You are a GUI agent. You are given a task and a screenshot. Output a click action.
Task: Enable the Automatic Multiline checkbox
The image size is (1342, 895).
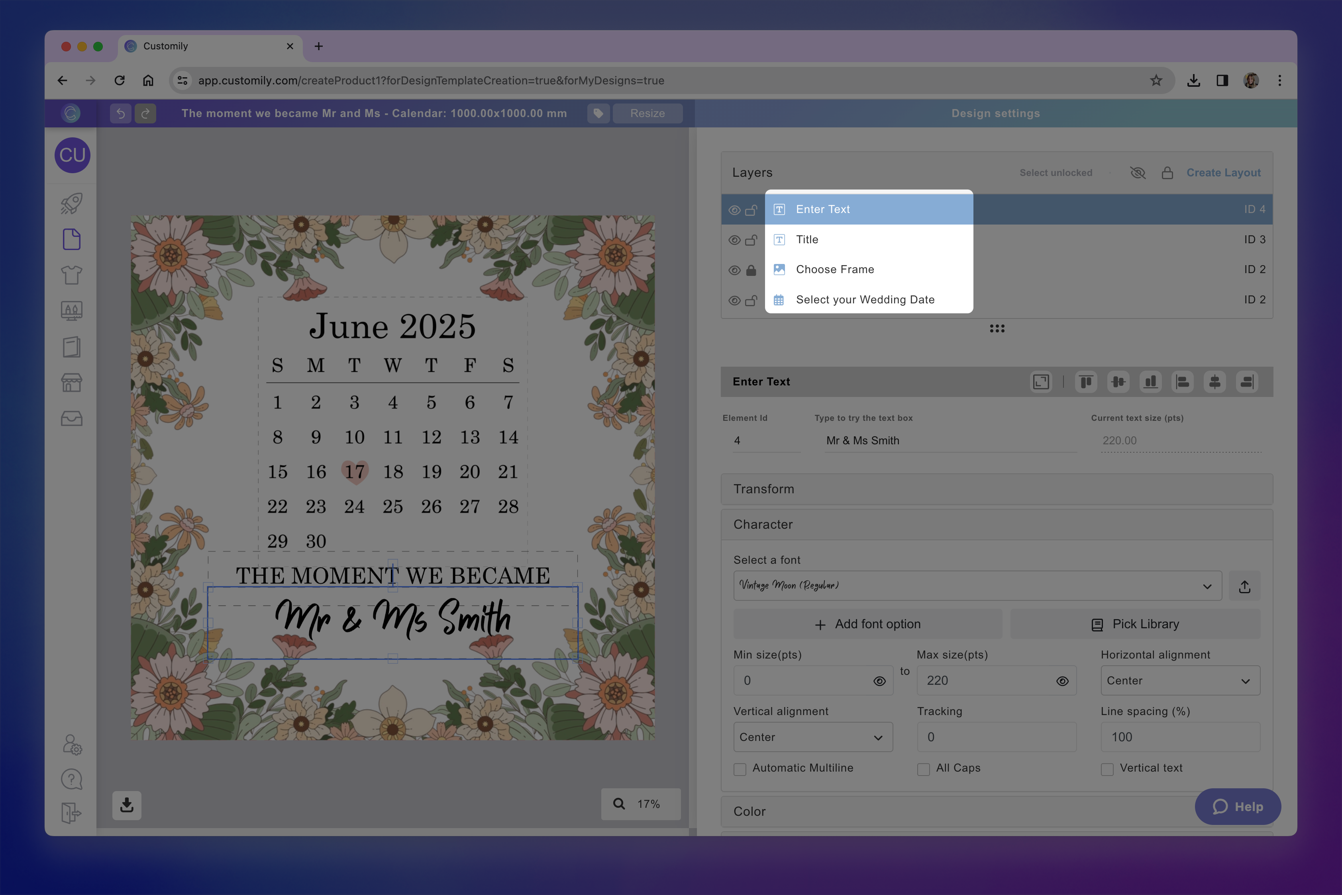[x=740, y=769]
